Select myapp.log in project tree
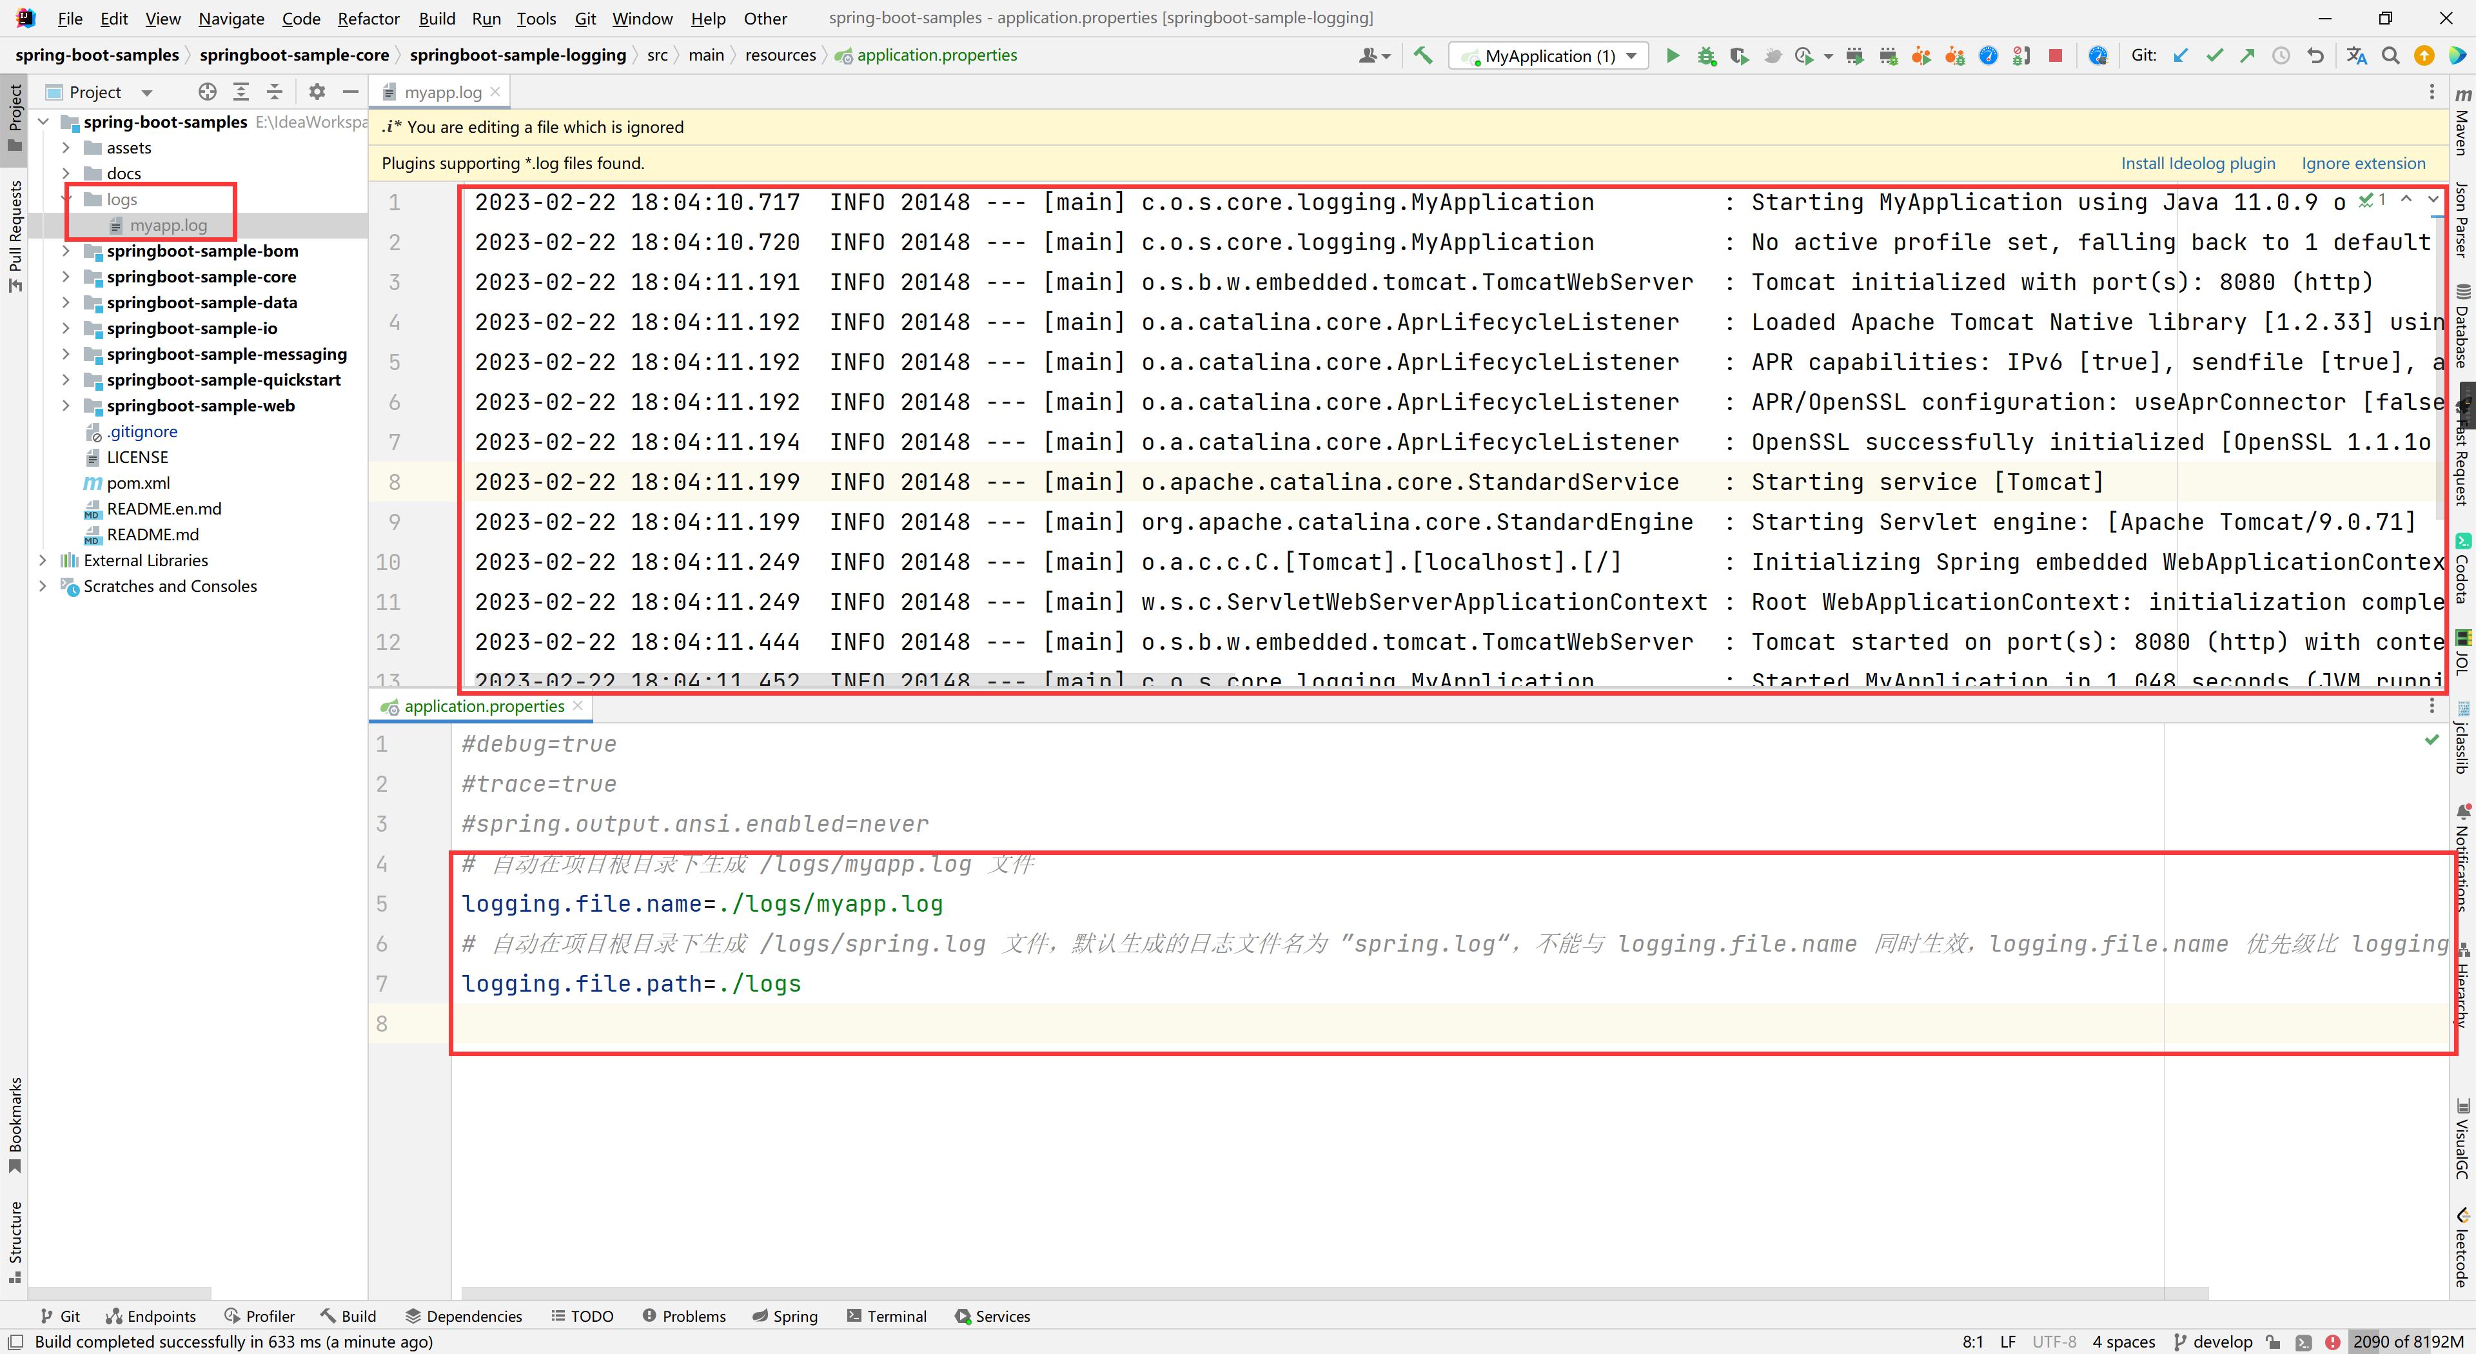Viewport: 2476px width, 1354px height. [x=168, y=225]
